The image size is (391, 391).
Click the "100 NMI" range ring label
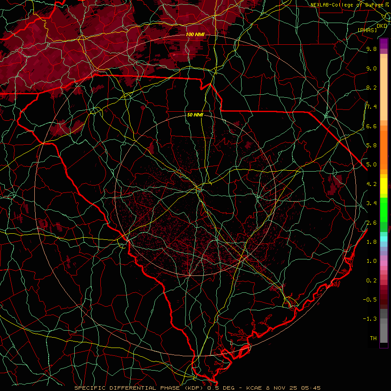click(195, 34)
